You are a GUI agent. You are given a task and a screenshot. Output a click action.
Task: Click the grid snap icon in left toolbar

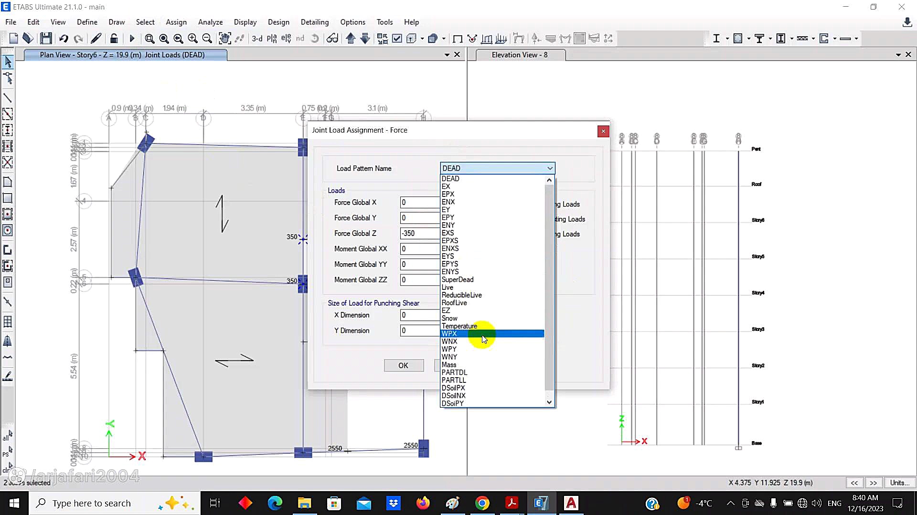click(x=8, y=321)
